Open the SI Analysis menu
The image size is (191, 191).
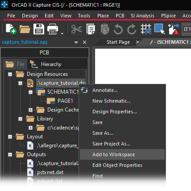tap(142, 16)
